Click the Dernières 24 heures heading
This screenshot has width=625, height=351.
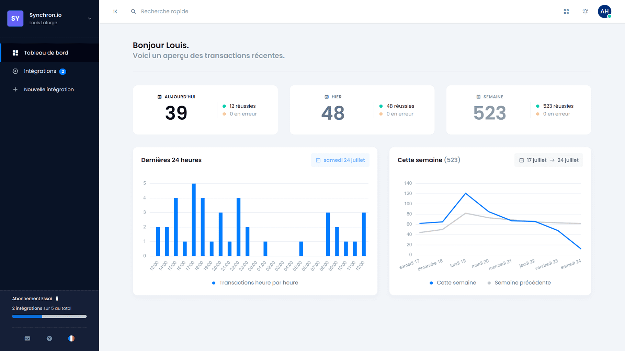coord(171,160)
